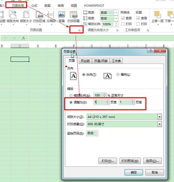
Task: Select the 横向(L) landscape radio button
Action: (x=118, y=75)
